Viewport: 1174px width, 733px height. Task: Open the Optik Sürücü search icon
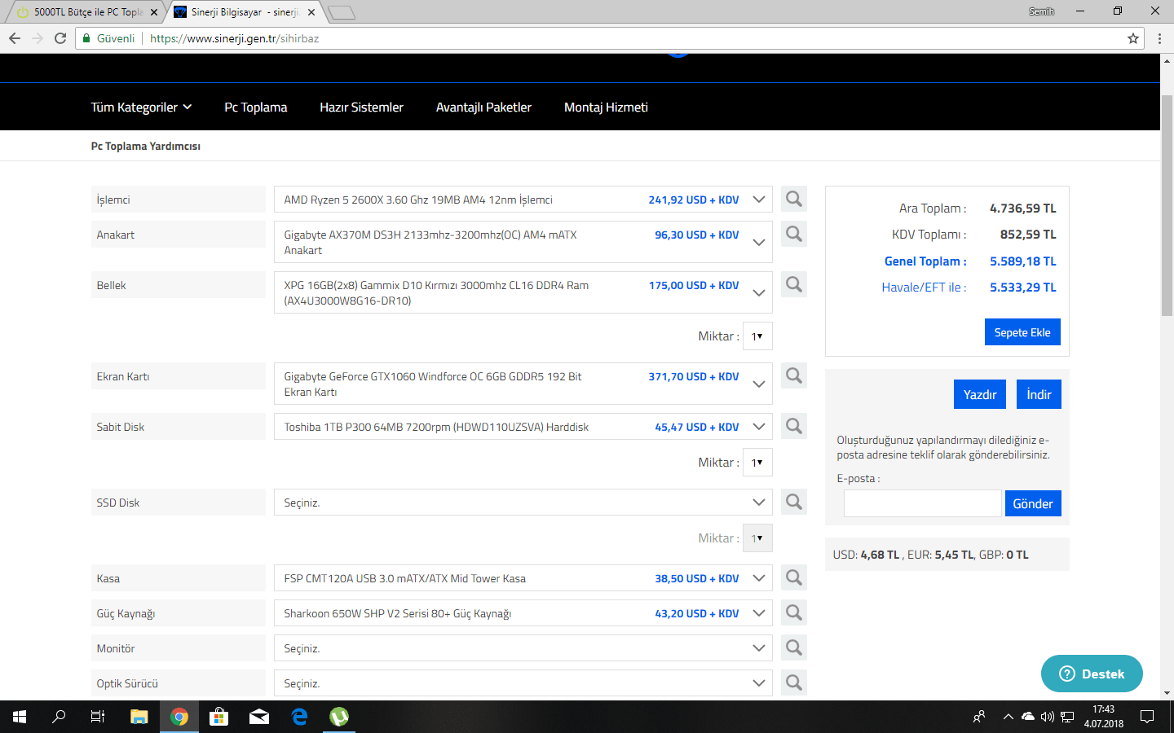(x=794, y=683)
